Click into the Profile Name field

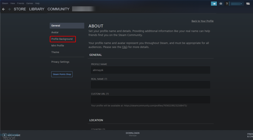(x=151, y=70)
